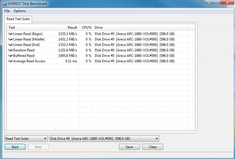Select the Linear Read (Begin) row label
Viewport: 235px width, 159px height.
click(28, 34)
